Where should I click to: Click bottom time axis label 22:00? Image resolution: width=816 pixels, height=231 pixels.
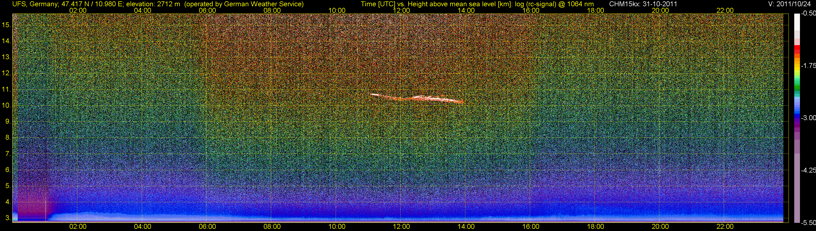point(725,227)
